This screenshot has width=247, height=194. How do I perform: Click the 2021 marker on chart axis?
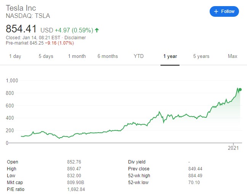tap(233, 148)
